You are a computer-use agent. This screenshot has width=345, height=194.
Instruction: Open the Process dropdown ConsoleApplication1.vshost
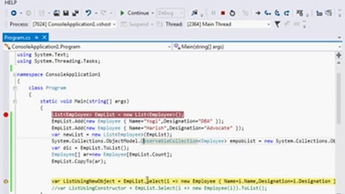(74, 24)
